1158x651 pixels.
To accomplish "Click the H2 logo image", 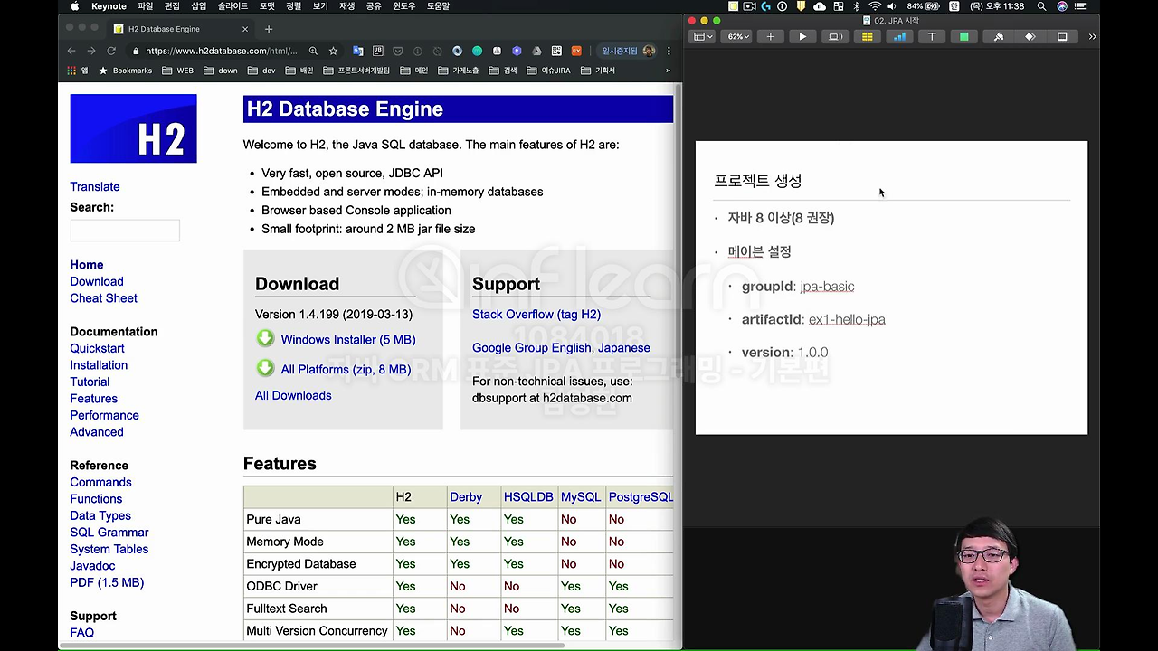I will (x=133, y=128).
